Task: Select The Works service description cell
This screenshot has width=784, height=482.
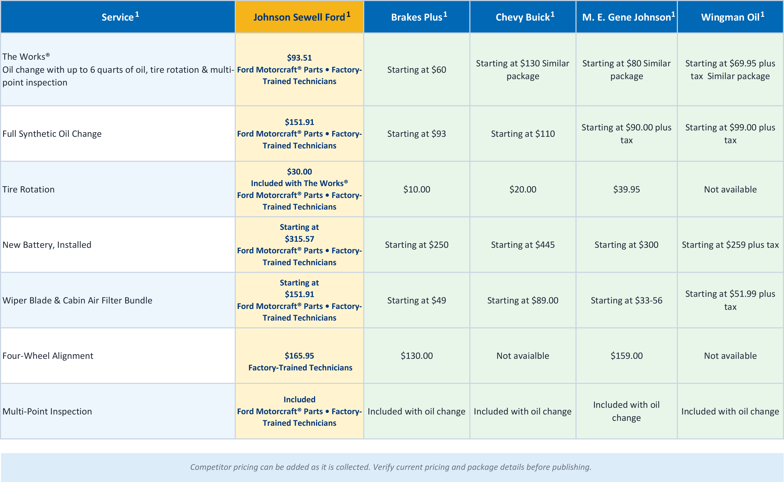Action: 118,70
